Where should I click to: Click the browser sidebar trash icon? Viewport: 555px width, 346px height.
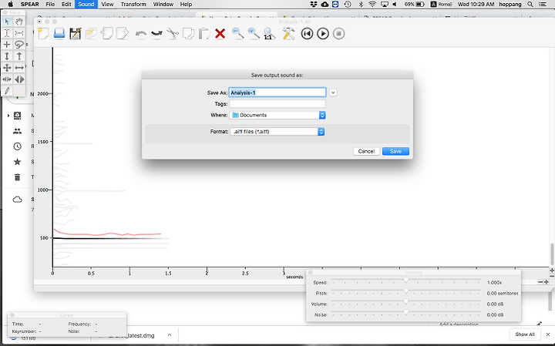(17, 177)
